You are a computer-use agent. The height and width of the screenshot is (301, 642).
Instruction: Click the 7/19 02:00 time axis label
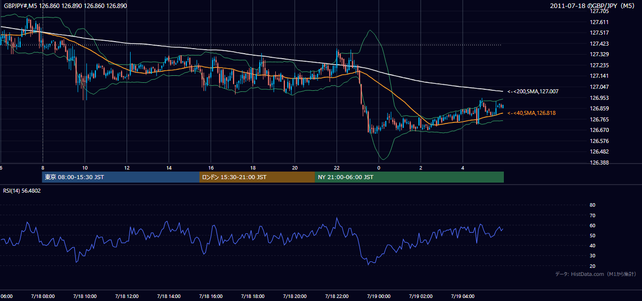click(x=420, y=296)
